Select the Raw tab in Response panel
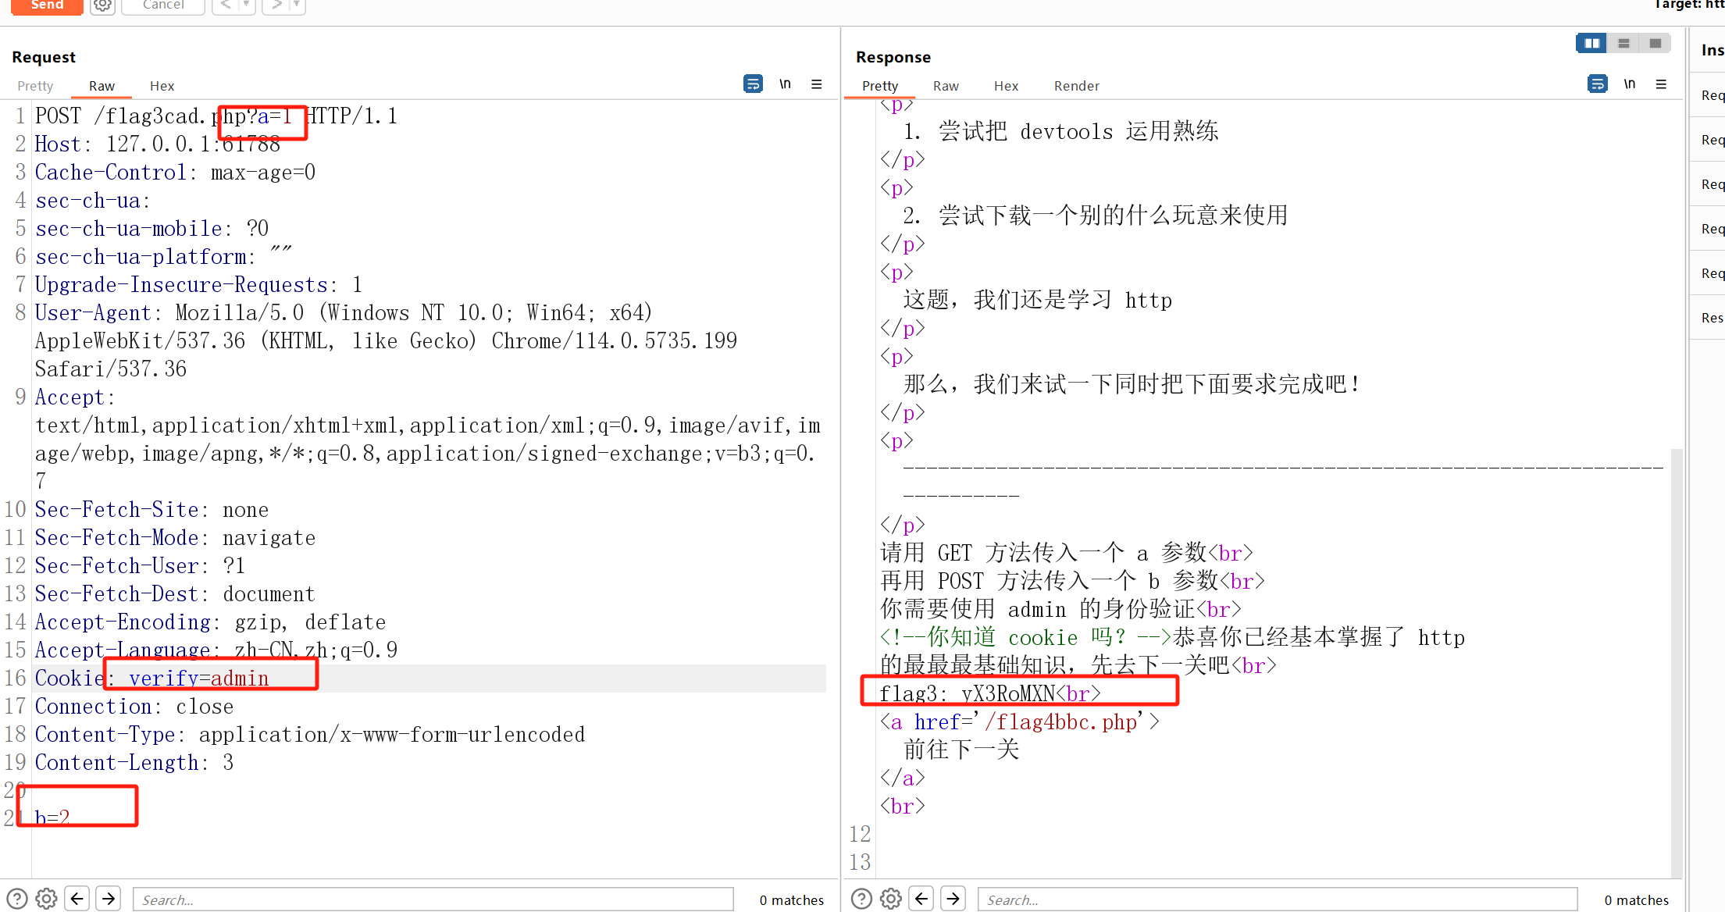Viewport: 1725px width, 912px height. pos(945,84)
